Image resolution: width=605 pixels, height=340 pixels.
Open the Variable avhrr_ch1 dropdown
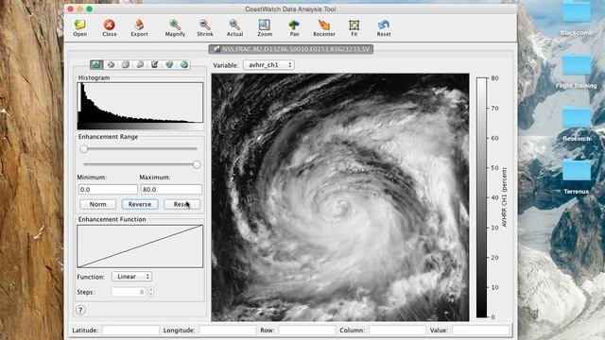(268, 65)
